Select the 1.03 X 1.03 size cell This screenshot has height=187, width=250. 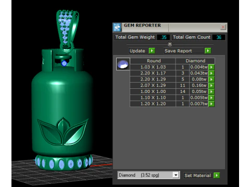(x=153, y=67)
